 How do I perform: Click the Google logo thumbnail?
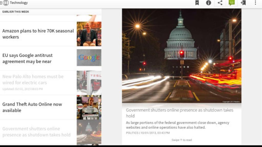click(89, 58)
